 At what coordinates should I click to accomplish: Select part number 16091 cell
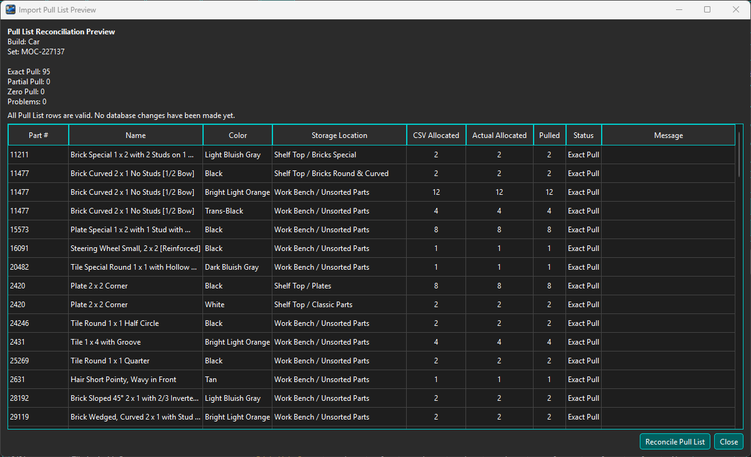pyautogui.click(x=39, y=248)
